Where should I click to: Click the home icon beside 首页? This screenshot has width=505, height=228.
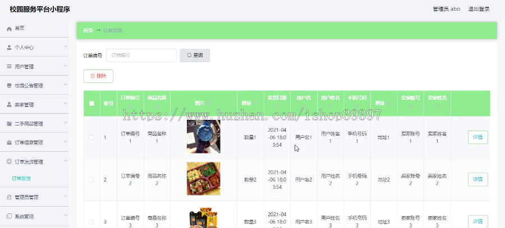click(9, 29)
